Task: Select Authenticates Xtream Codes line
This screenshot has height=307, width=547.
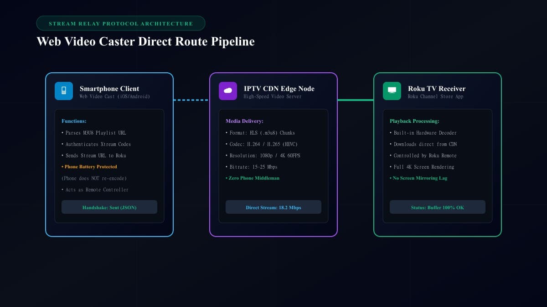Action: tap(96, 144)
